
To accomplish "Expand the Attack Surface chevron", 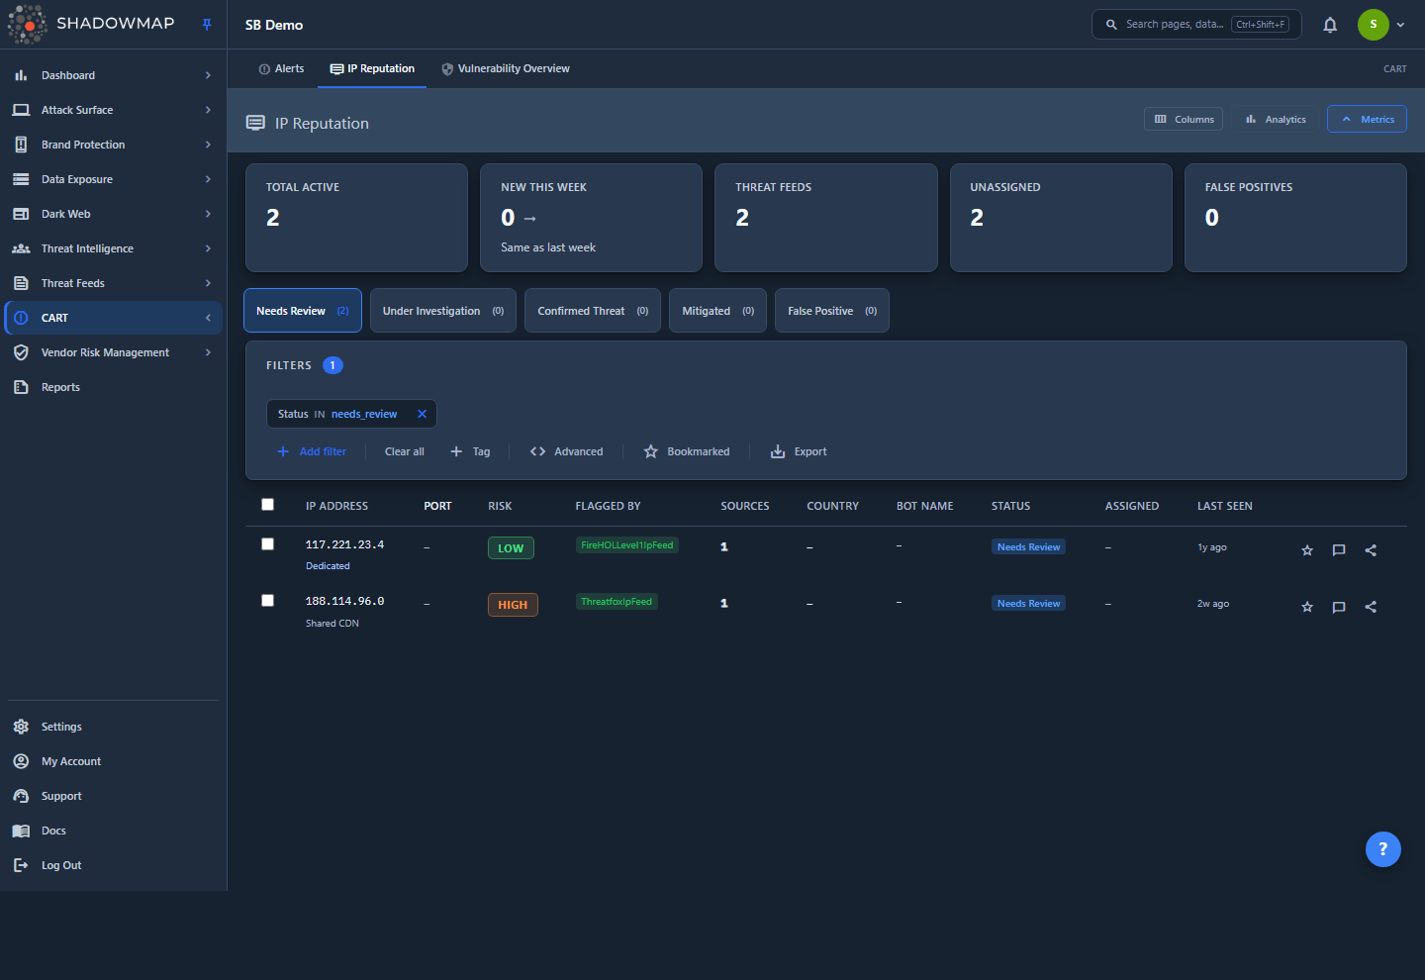I will 208,110.
